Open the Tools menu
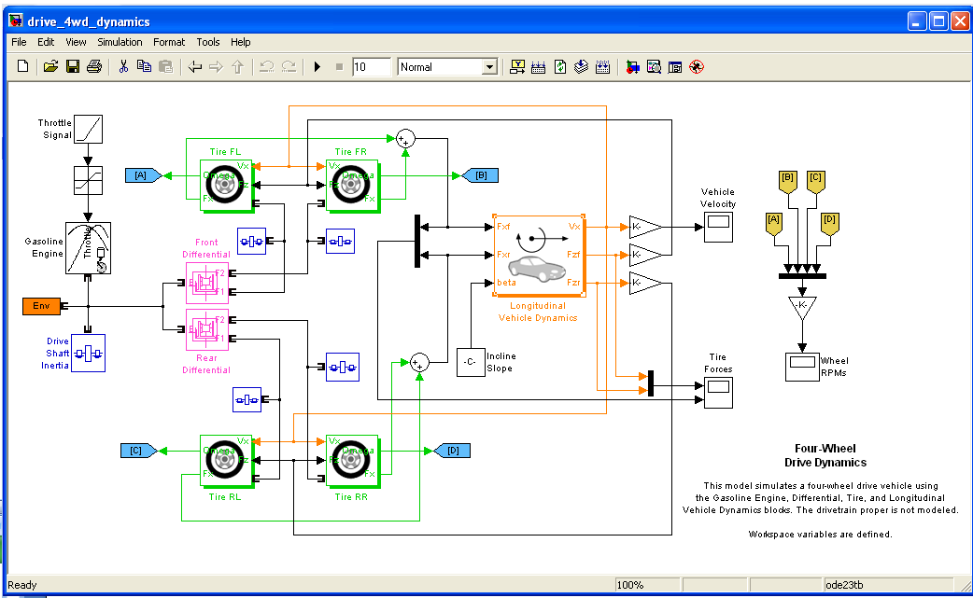This screenshot has height=598, width=973. 208,42
